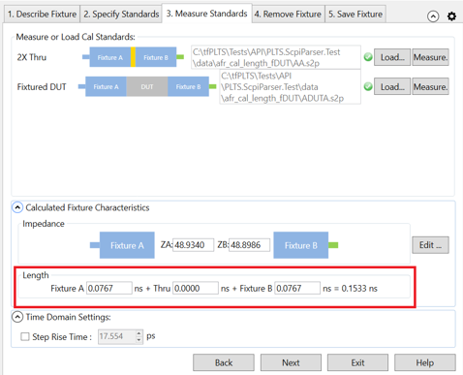The image size is (463, 375).
Task: Open the Remove Fixture tab
Action: pos(288,15)
